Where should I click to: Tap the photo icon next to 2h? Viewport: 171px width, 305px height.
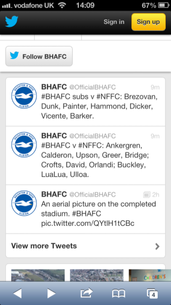click(x=147, y=194)
